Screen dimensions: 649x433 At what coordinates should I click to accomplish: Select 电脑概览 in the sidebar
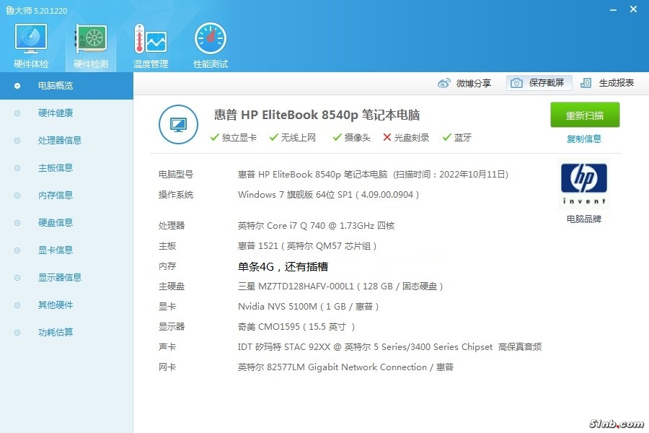tap(56, 86)
